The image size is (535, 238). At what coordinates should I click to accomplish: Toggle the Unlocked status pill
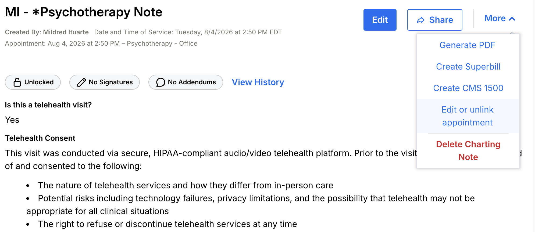click(x=33, y=82)
